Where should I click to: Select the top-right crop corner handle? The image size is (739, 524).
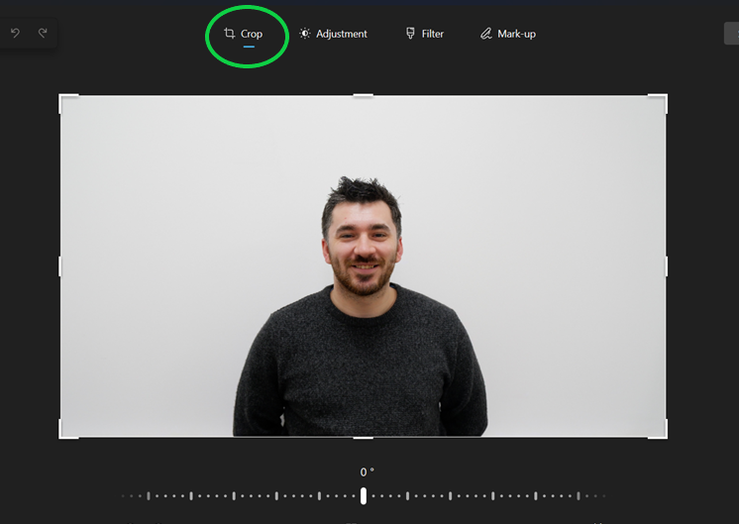(x=658, y=103)
